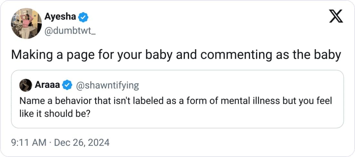This screenshot has height=157, width=355.
Task: Open quoted post via blank space after "should be?"
Action: 194,114
